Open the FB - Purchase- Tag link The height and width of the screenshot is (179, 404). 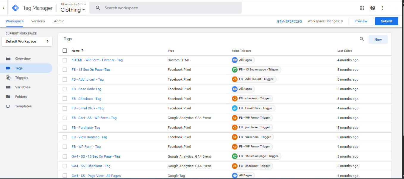86,128
